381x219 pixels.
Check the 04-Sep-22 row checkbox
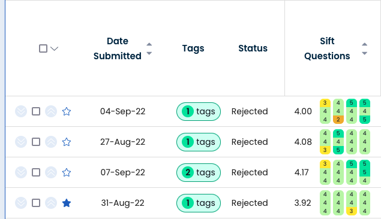[x=36, y=111]
